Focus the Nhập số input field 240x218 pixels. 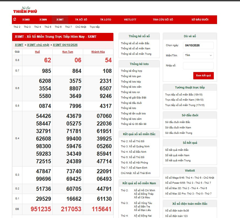coord(198,66)
